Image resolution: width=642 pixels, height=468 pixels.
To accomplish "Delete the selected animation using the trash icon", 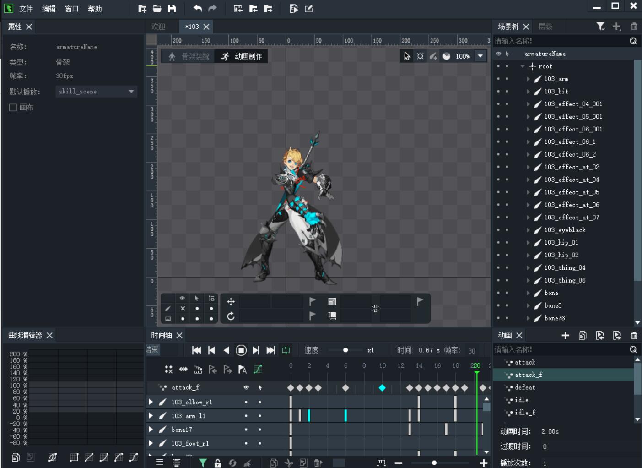I will point(634,336).
